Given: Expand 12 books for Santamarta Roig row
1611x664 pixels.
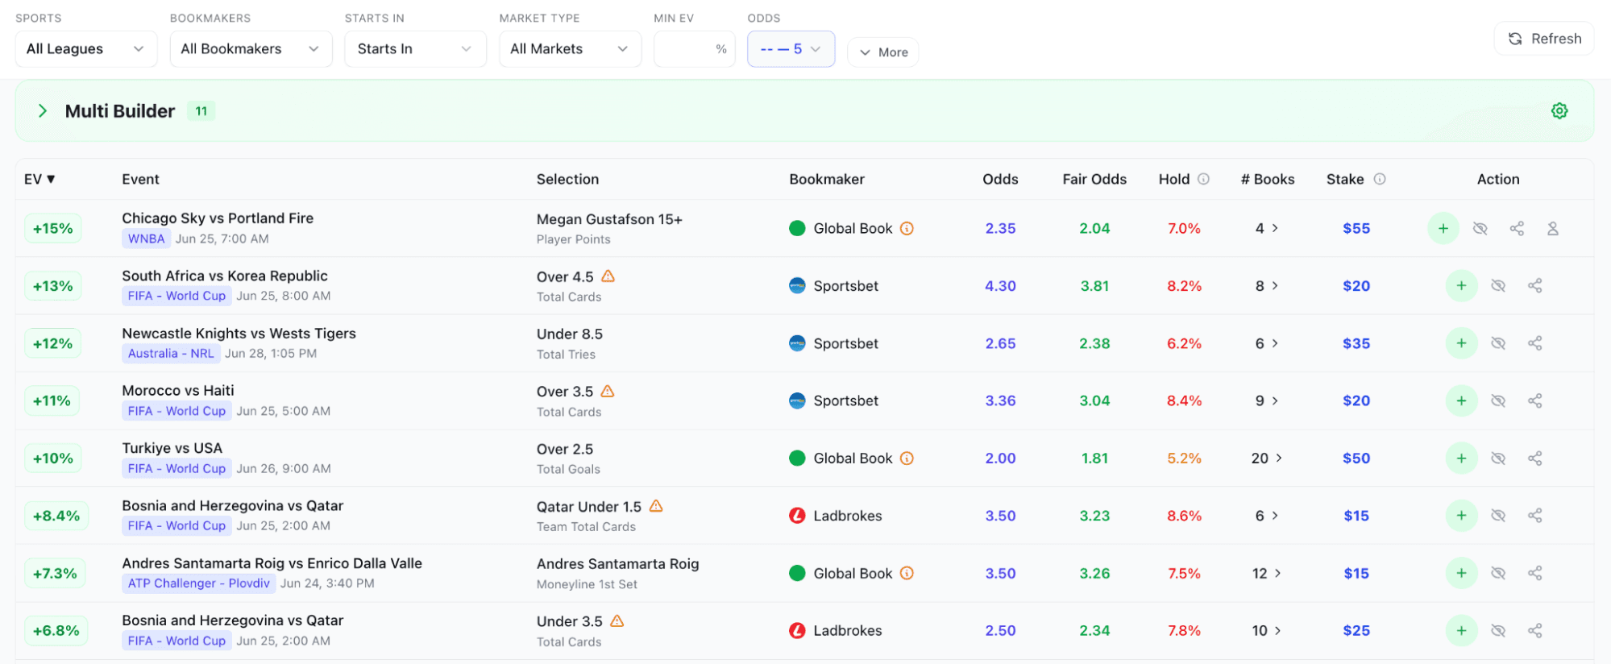Looking at the screenshot, I should 1267,573.
